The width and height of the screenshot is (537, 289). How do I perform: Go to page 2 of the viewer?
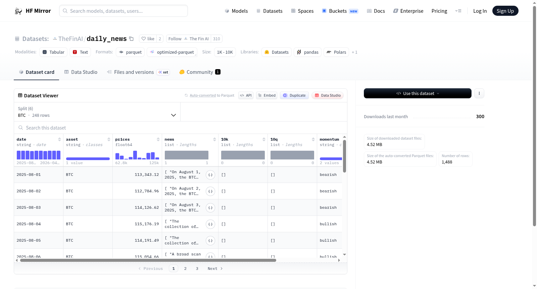(x=185, y=269)
